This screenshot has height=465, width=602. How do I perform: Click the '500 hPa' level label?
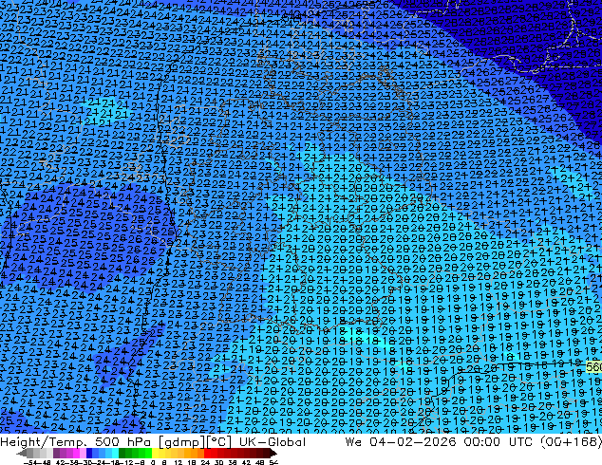pyautogui.click(x=124, y=442)
